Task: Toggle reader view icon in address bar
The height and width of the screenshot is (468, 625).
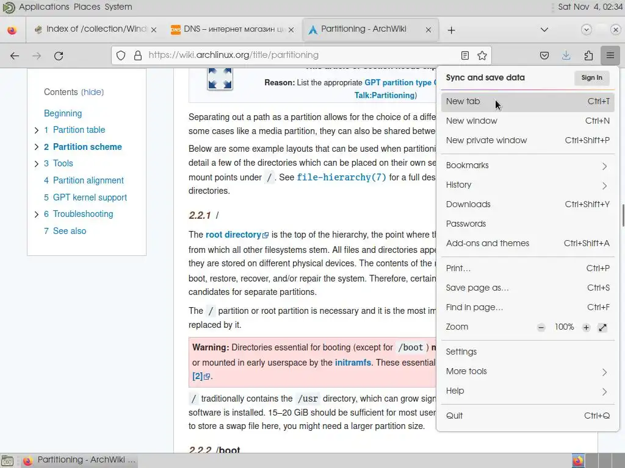Action: pos(464,55)
